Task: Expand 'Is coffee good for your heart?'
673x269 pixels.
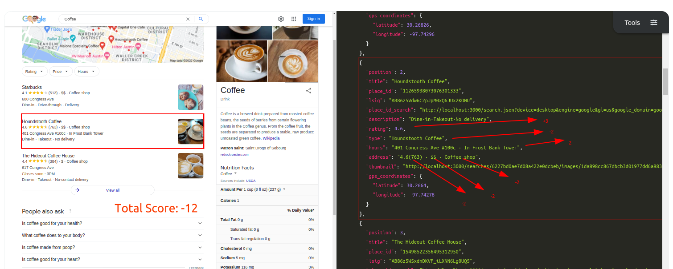Action: click(112, 259)
